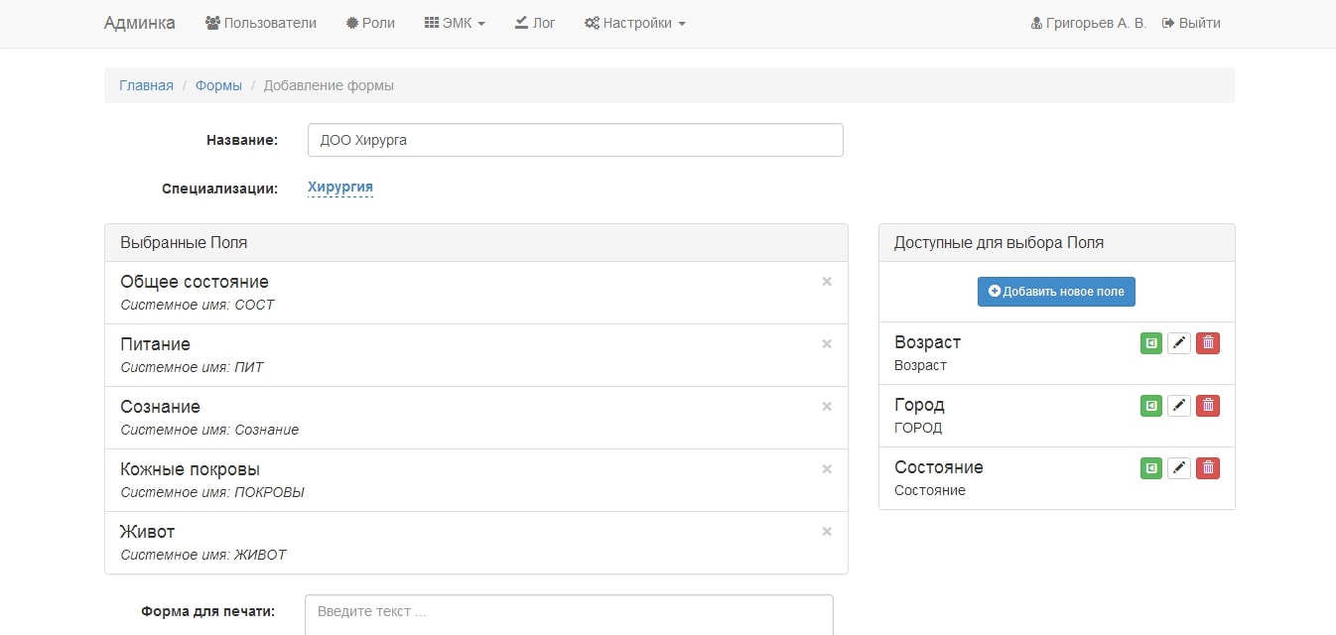Open the Лог page
Viewport: 1336px width, 635px height.
pyautogui.click(x=535, y=23)
